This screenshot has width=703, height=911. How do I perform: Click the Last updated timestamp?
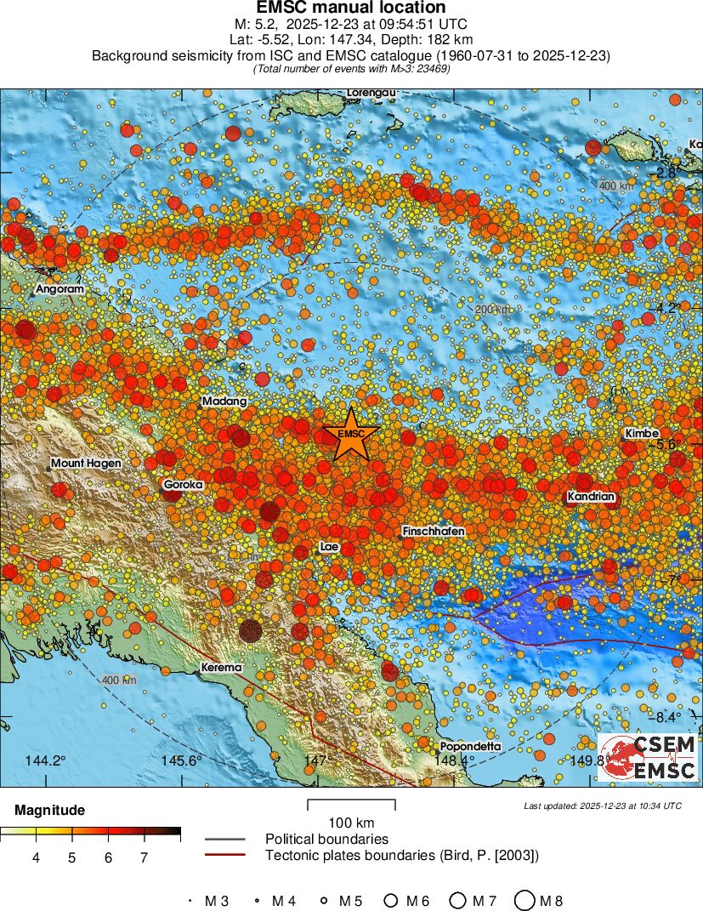coord(603,806)
